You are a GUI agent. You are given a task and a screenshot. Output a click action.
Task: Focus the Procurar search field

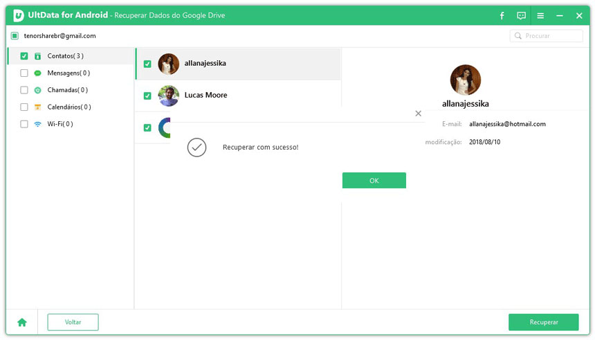click(547, 36)
